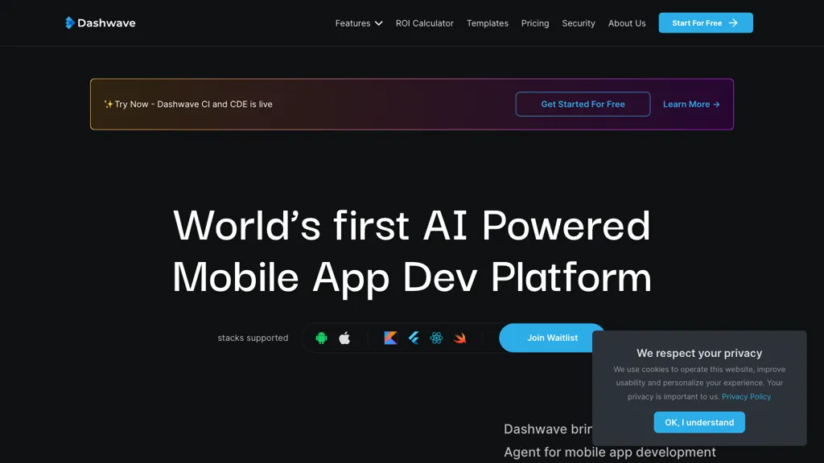Viewport: 824px width, 463px height.
Task: Go to the Templates page
Action: tap(487, 23)
